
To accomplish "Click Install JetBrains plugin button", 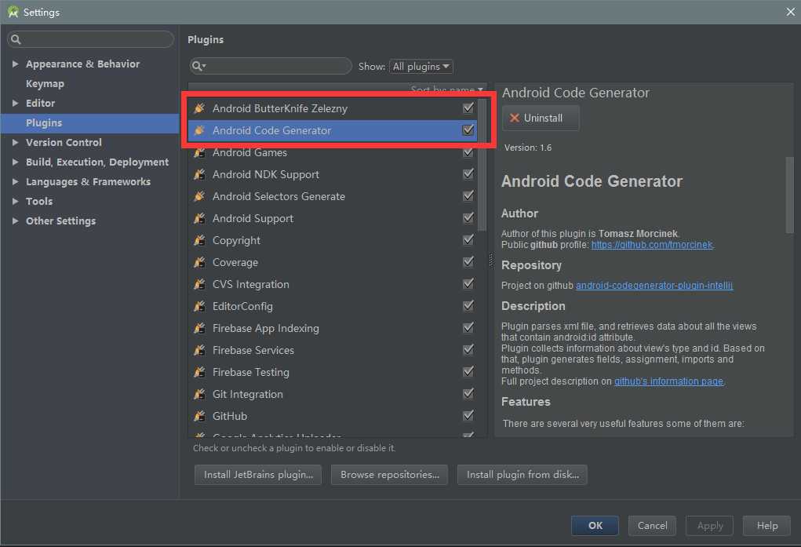I will click(x=258, y=475).
